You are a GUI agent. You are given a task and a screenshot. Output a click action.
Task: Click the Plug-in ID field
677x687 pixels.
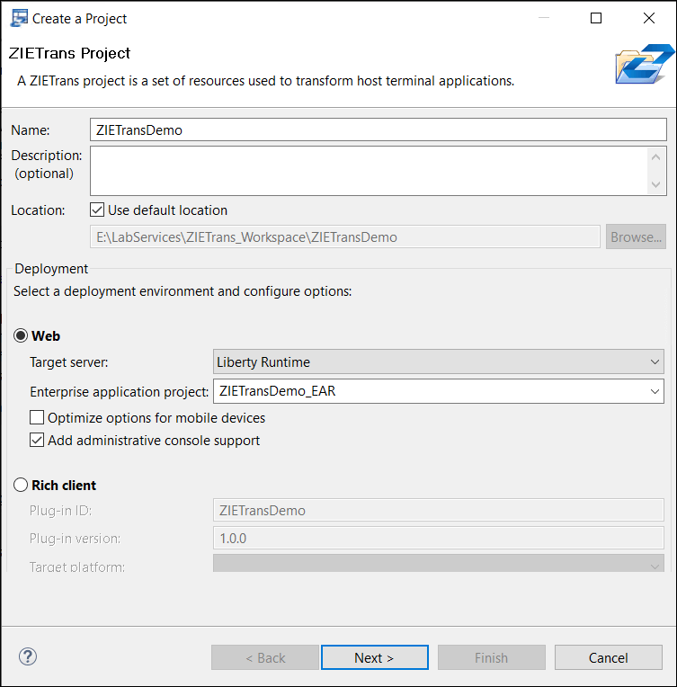coord(439,511)
